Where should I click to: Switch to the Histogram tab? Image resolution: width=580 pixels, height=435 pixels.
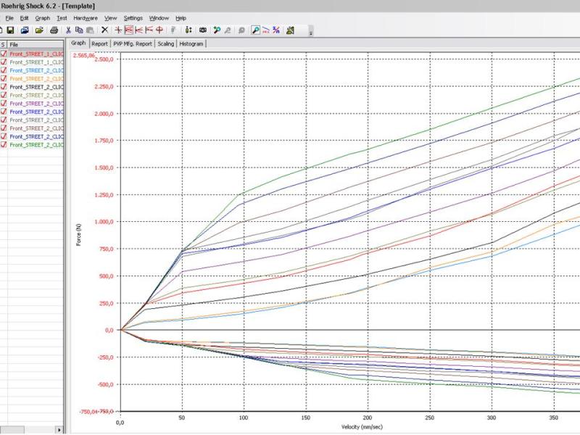point(191,43)
